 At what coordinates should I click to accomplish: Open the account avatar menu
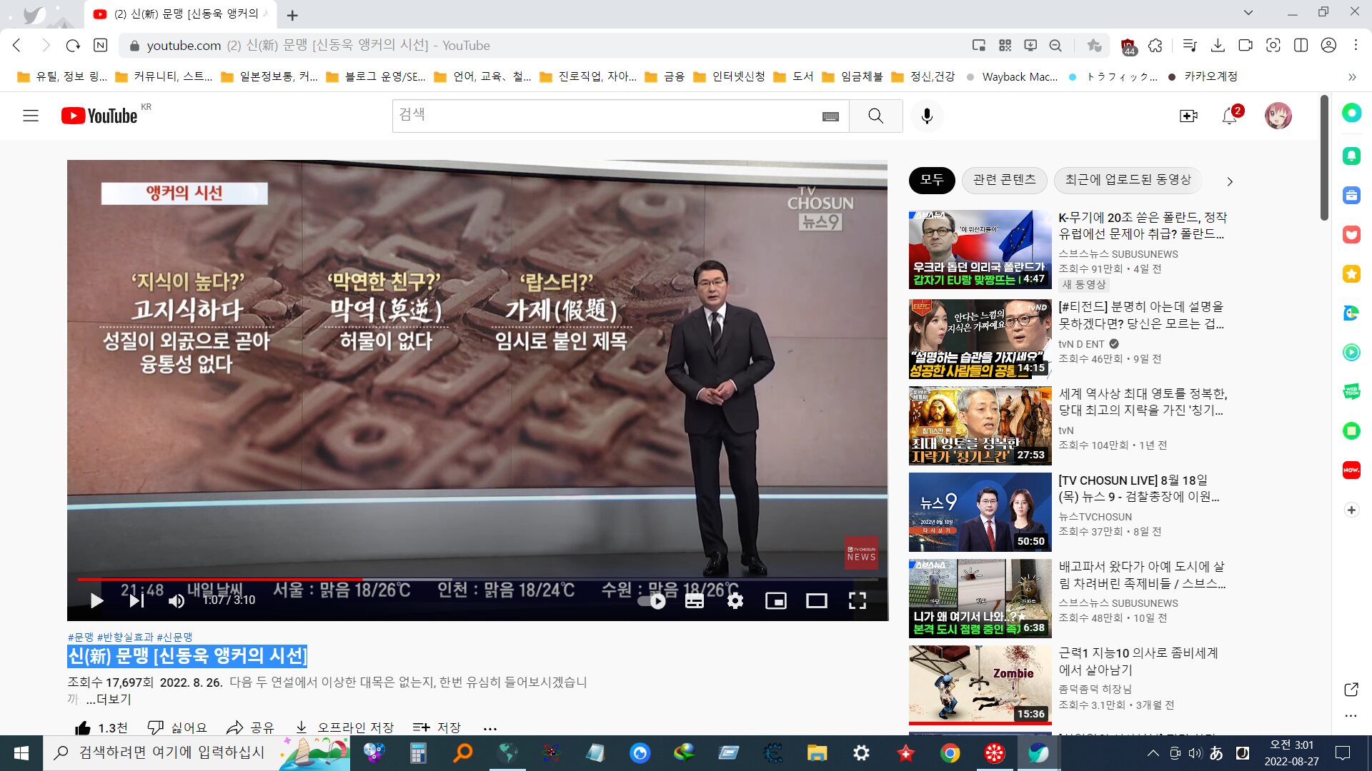click(x=1278, y=116)
